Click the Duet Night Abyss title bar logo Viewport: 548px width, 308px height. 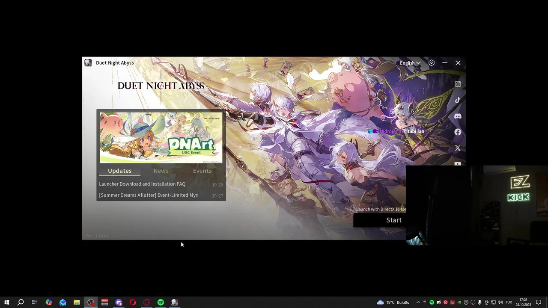coord(88,63)
